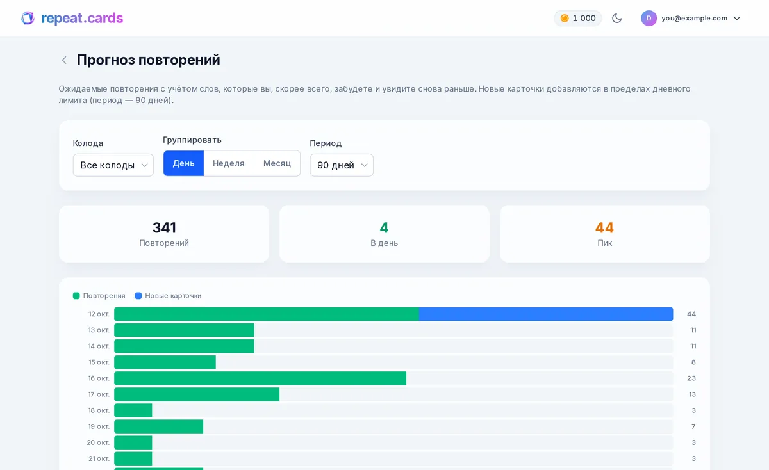Click the 341 Повторений stat card
This screenshot has width=769, height=470.
coord(164,234)
